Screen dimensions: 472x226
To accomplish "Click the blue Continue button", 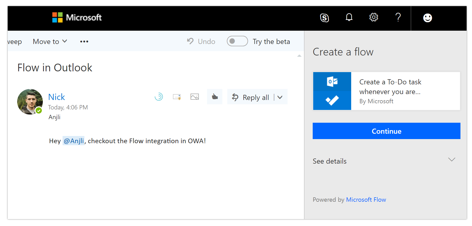I will (386, 131).
